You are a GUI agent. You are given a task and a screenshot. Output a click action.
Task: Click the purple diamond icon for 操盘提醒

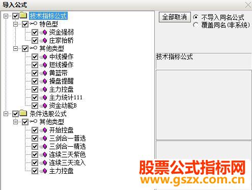point(45,81)
